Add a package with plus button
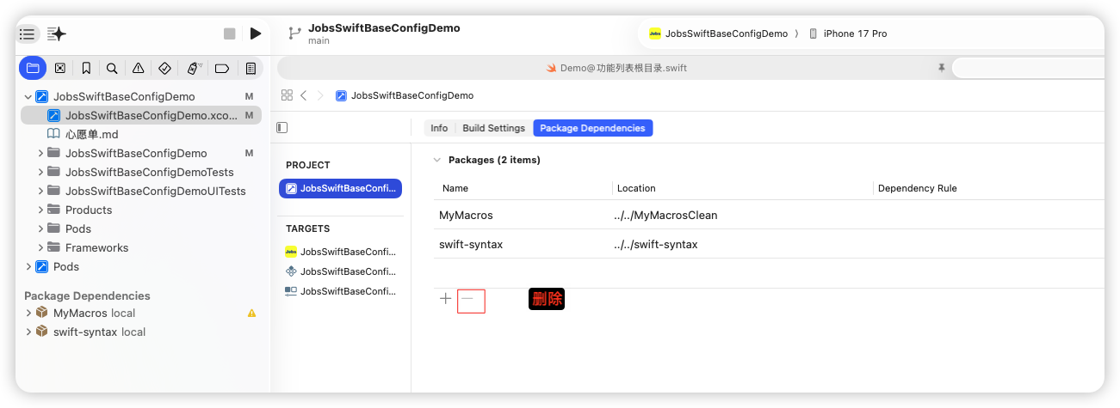 click(x=445, y=299)
